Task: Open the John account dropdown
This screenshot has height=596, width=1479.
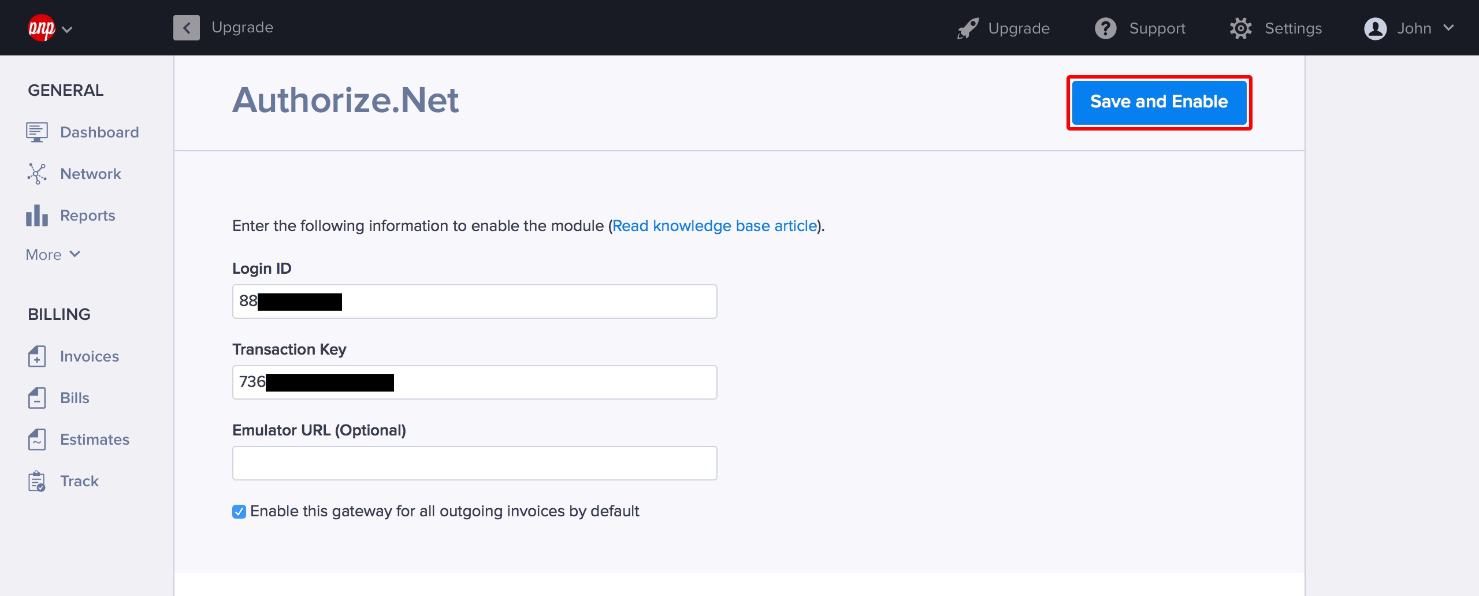Action: click(x=1412, y=27)
